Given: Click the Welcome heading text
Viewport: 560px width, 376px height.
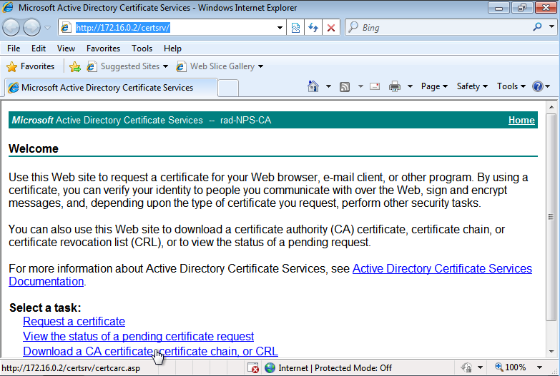Looking at the screenshot, I should point(34,148).
